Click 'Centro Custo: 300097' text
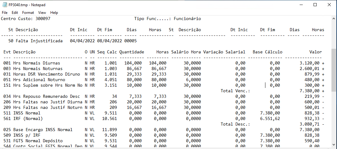Viewport: 337px width, 149px height. click(26, 19)
